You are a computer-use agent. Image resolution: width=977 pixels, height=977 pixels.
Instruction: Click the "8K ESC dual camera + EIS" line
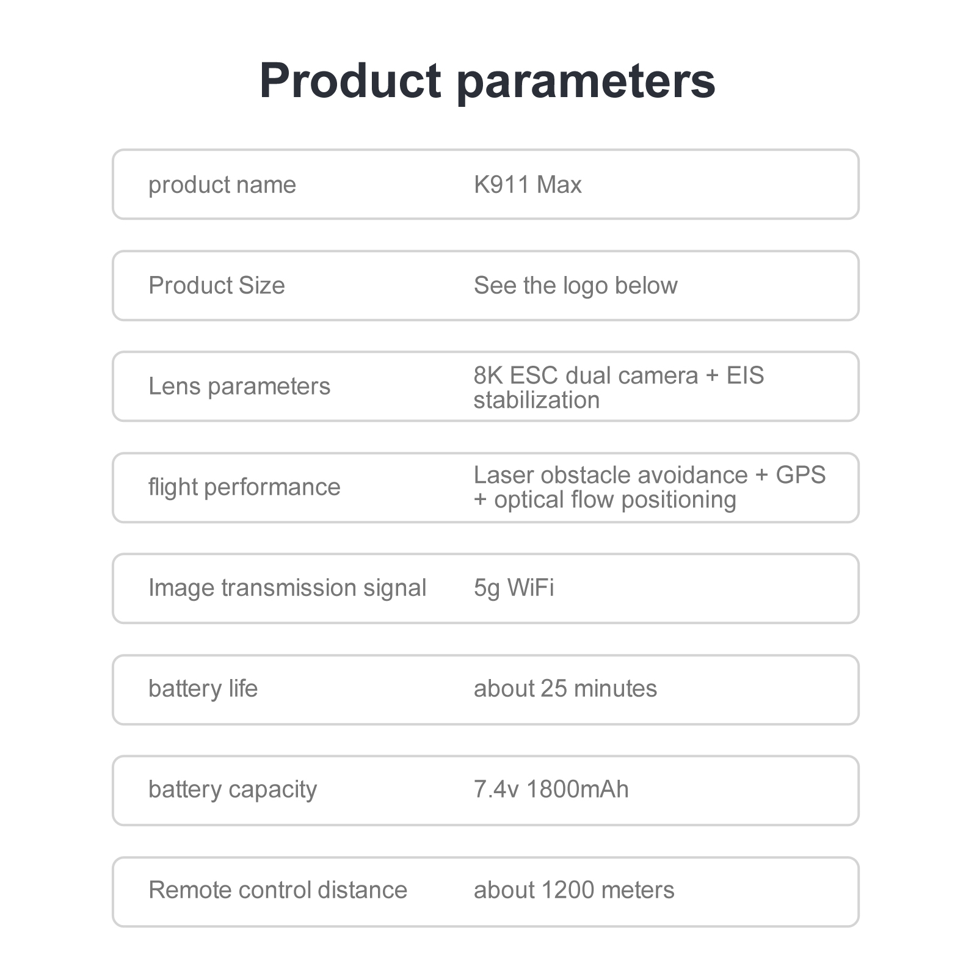(x=619, y=375)
